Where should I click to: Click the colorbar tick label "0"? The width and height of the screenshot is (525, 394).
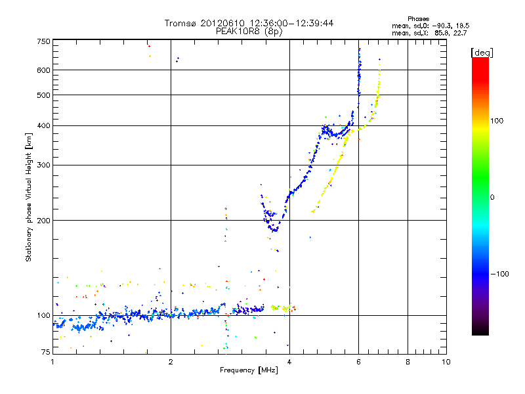pyautogui.click(x=492, y=198)
